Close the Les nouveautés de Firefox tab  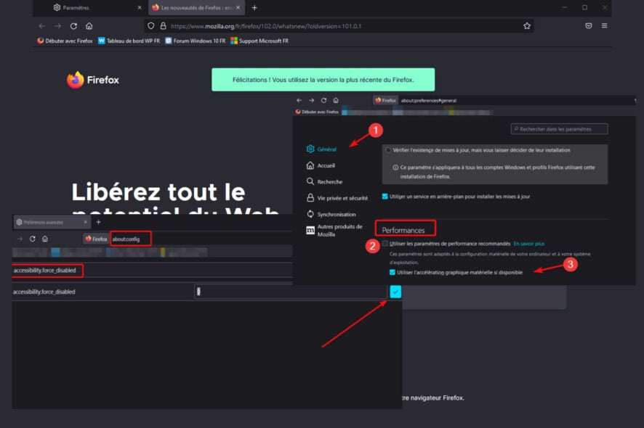pos(238,7)
